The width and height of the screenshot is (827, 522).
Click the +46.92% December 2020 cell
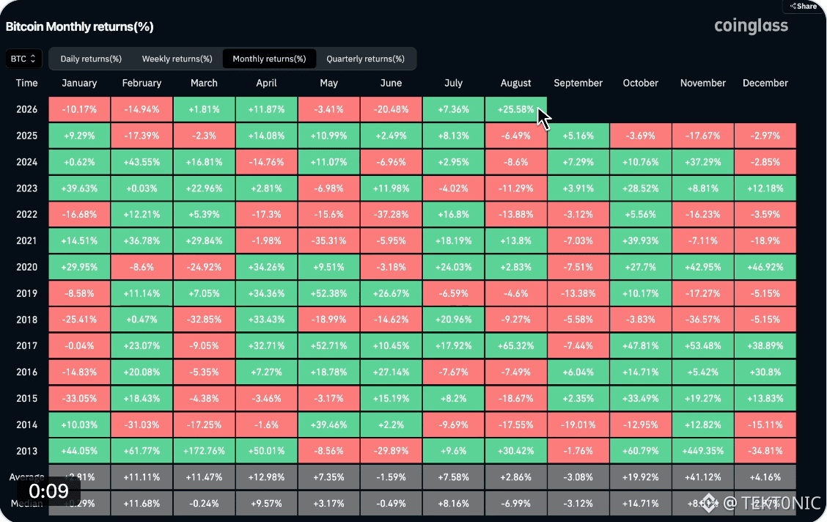tap(765, 267)
